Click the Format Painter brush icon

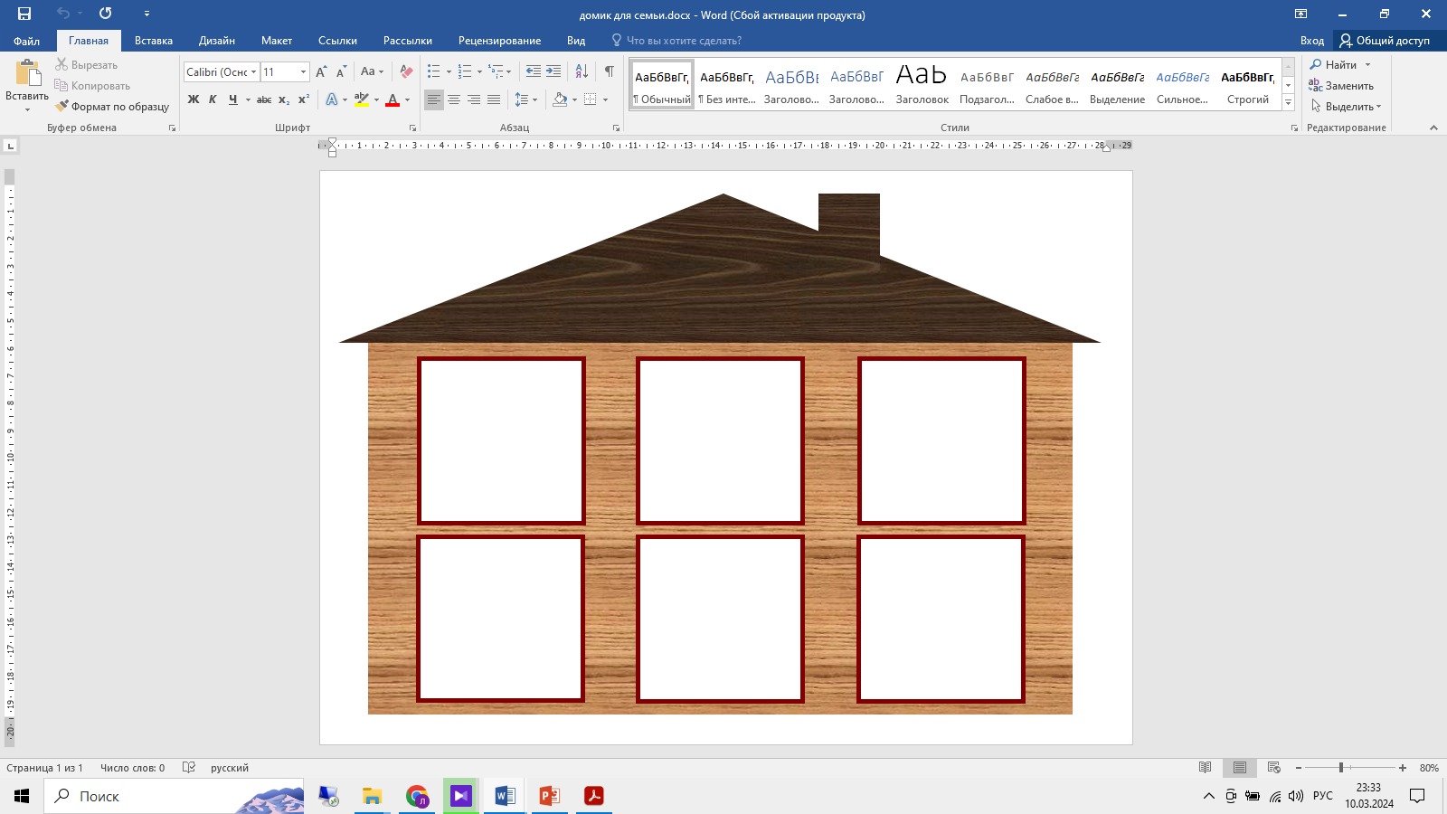61,107
